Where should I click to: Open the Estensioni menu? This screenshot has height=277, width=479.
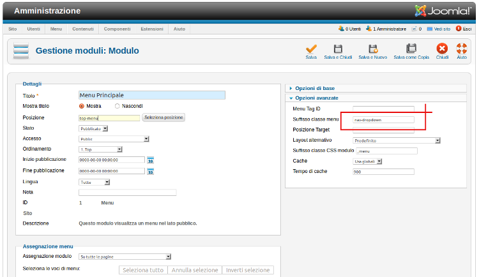pyautogui.click(x=152, y=29)
